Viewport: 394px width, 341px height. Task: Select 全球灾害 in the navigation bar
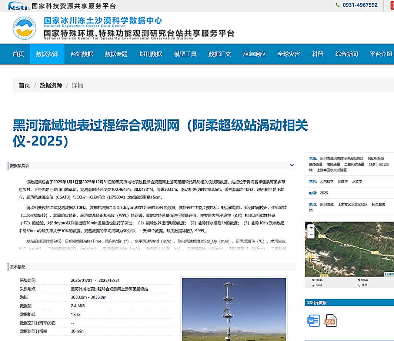click(289, 54)
